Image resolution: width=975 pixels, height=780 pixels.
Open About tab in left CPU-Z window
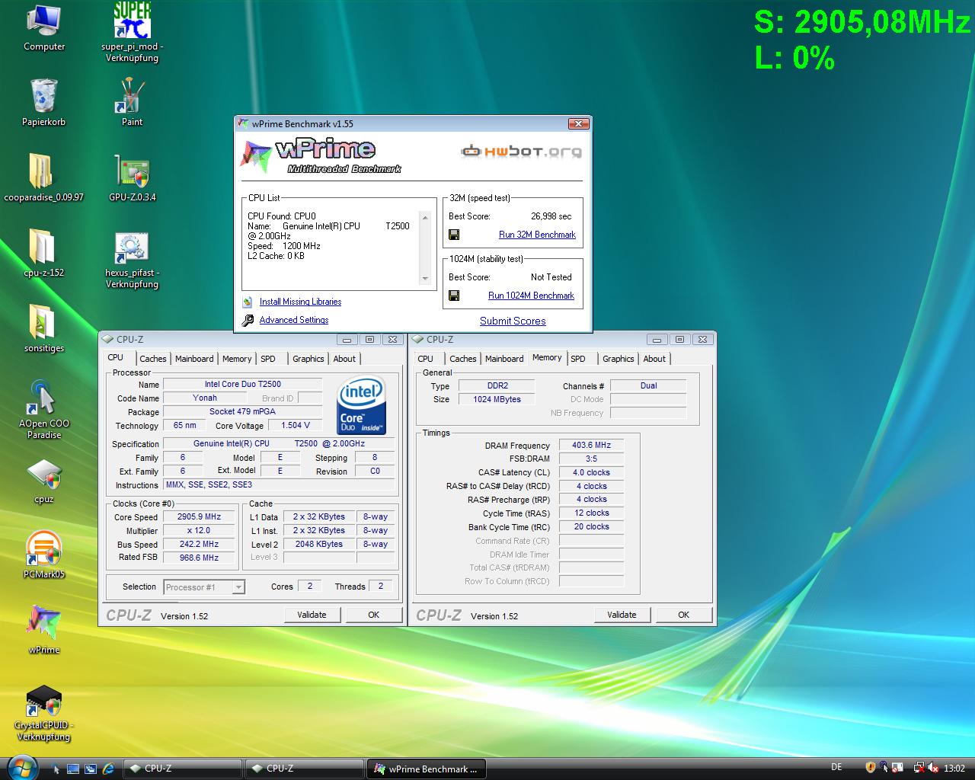click(x=344, y=359)
